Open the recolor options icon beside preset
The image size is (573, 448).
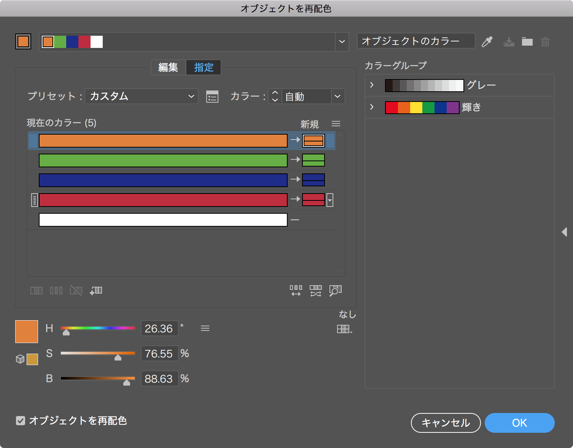coord(212,97)
